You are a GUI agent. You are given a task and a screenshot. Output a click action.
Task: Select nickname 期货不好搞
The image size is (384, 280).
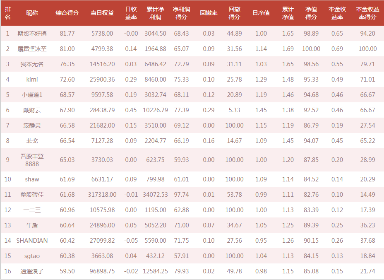coord(32,34)
